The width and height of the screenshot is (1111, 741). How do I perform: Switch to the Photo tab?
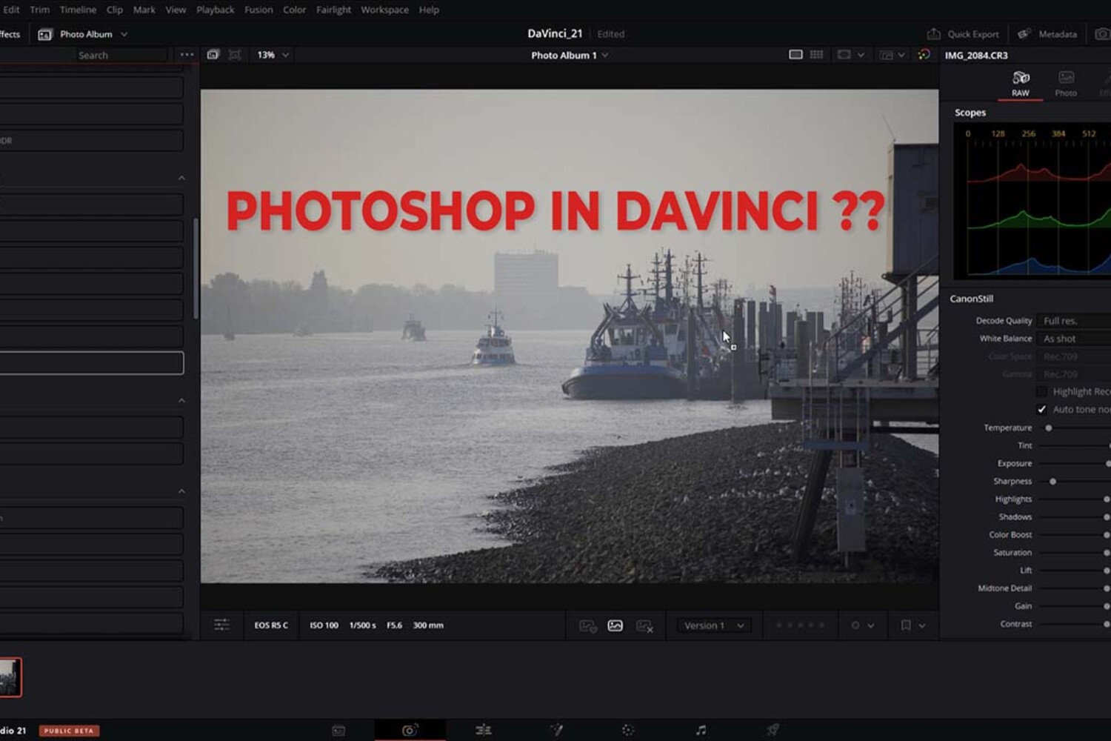[x=1065, y=84]
